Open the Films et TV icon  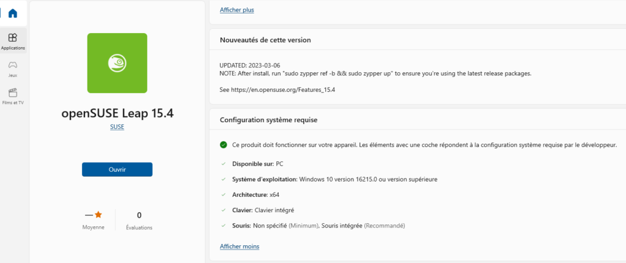pyautogui.click(x=13, y=93)
